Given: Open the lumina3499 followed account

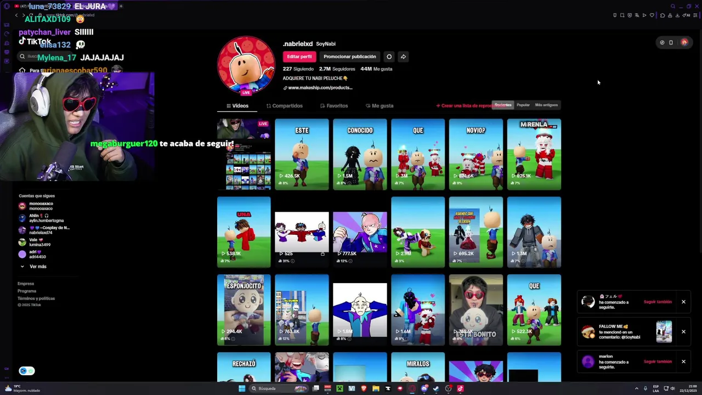Looking at the screenshot, I should tap(34, 242).
